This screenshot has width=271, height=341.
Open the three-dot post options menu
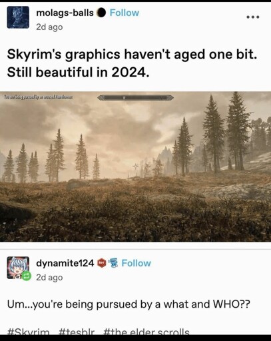click(253, 17)
